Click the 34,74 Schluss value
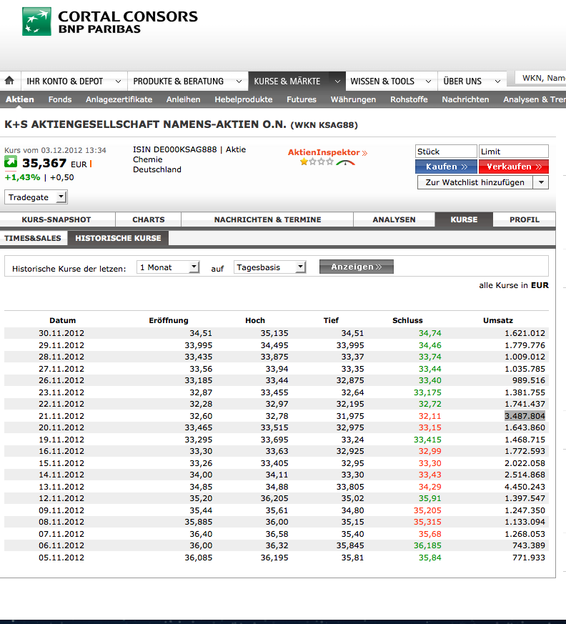This screenshot has height=624, width=566. (x=430, y=333)
